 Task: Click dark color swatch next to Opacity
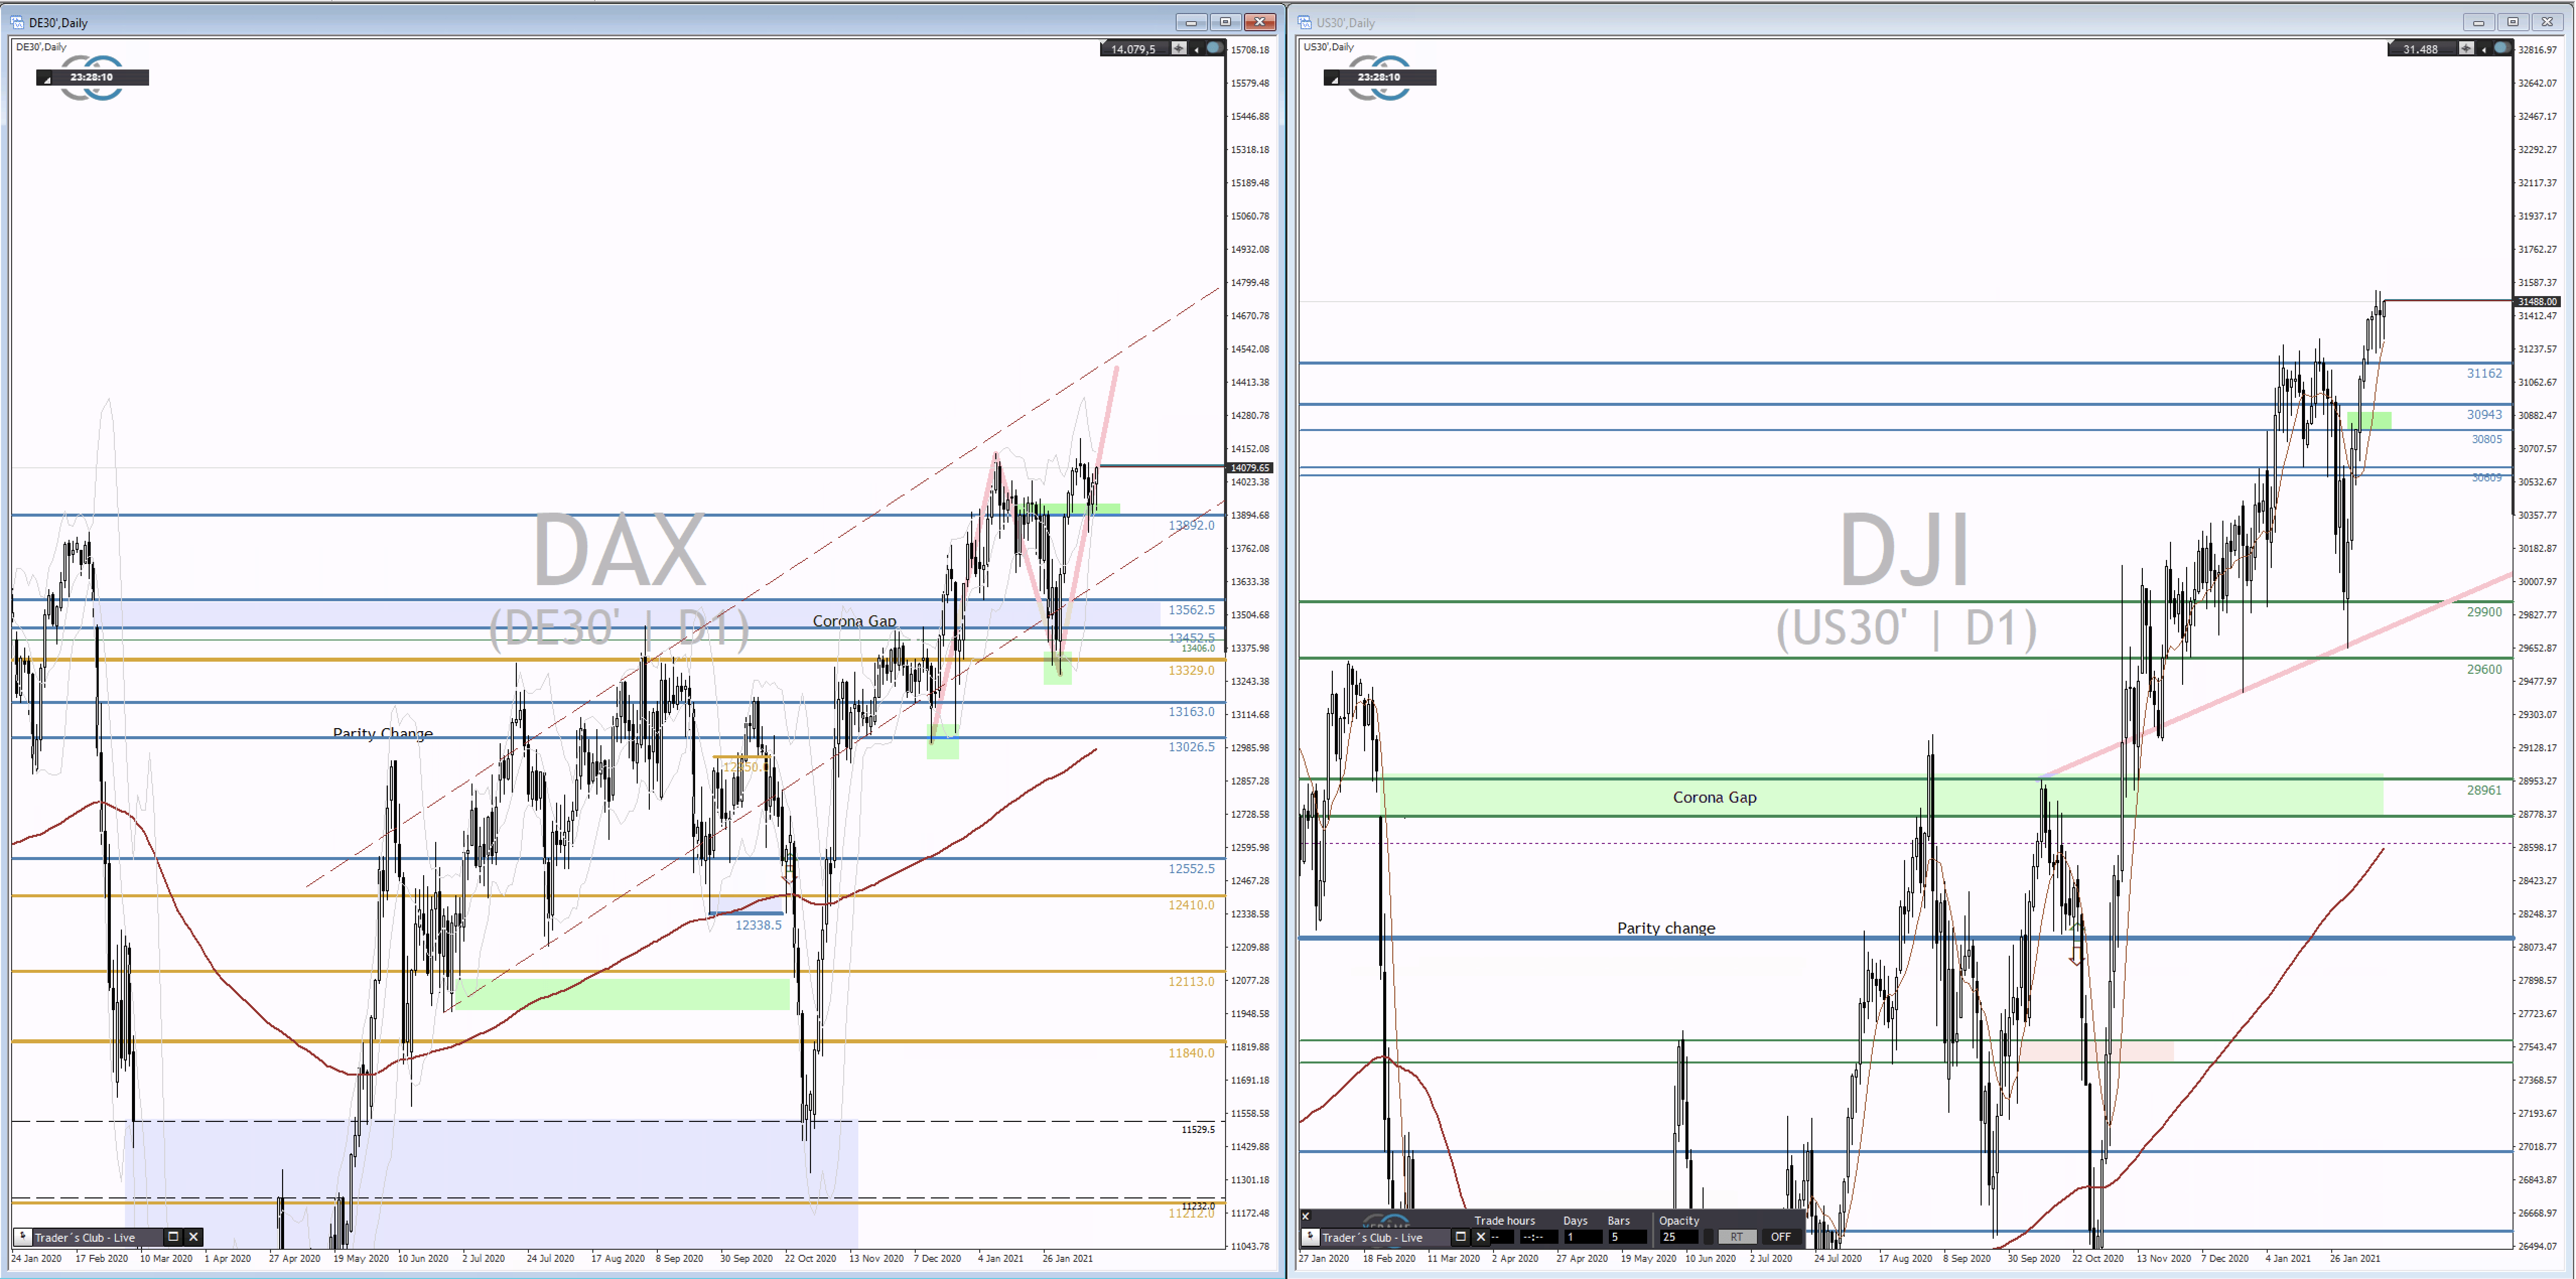pyautogui.click(x=1708, y=1237)
